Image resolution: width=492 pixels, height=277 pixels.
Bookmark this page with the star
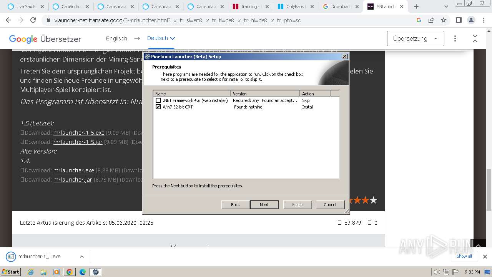[x=444, y=20]
